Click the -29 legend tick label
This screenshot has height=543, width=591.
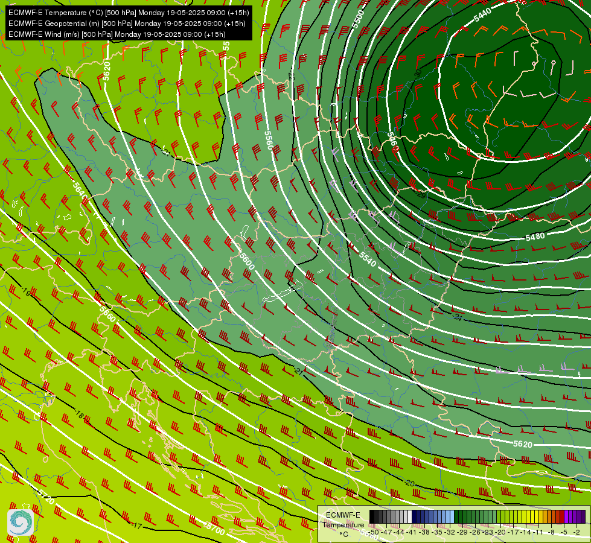[463, 532]
